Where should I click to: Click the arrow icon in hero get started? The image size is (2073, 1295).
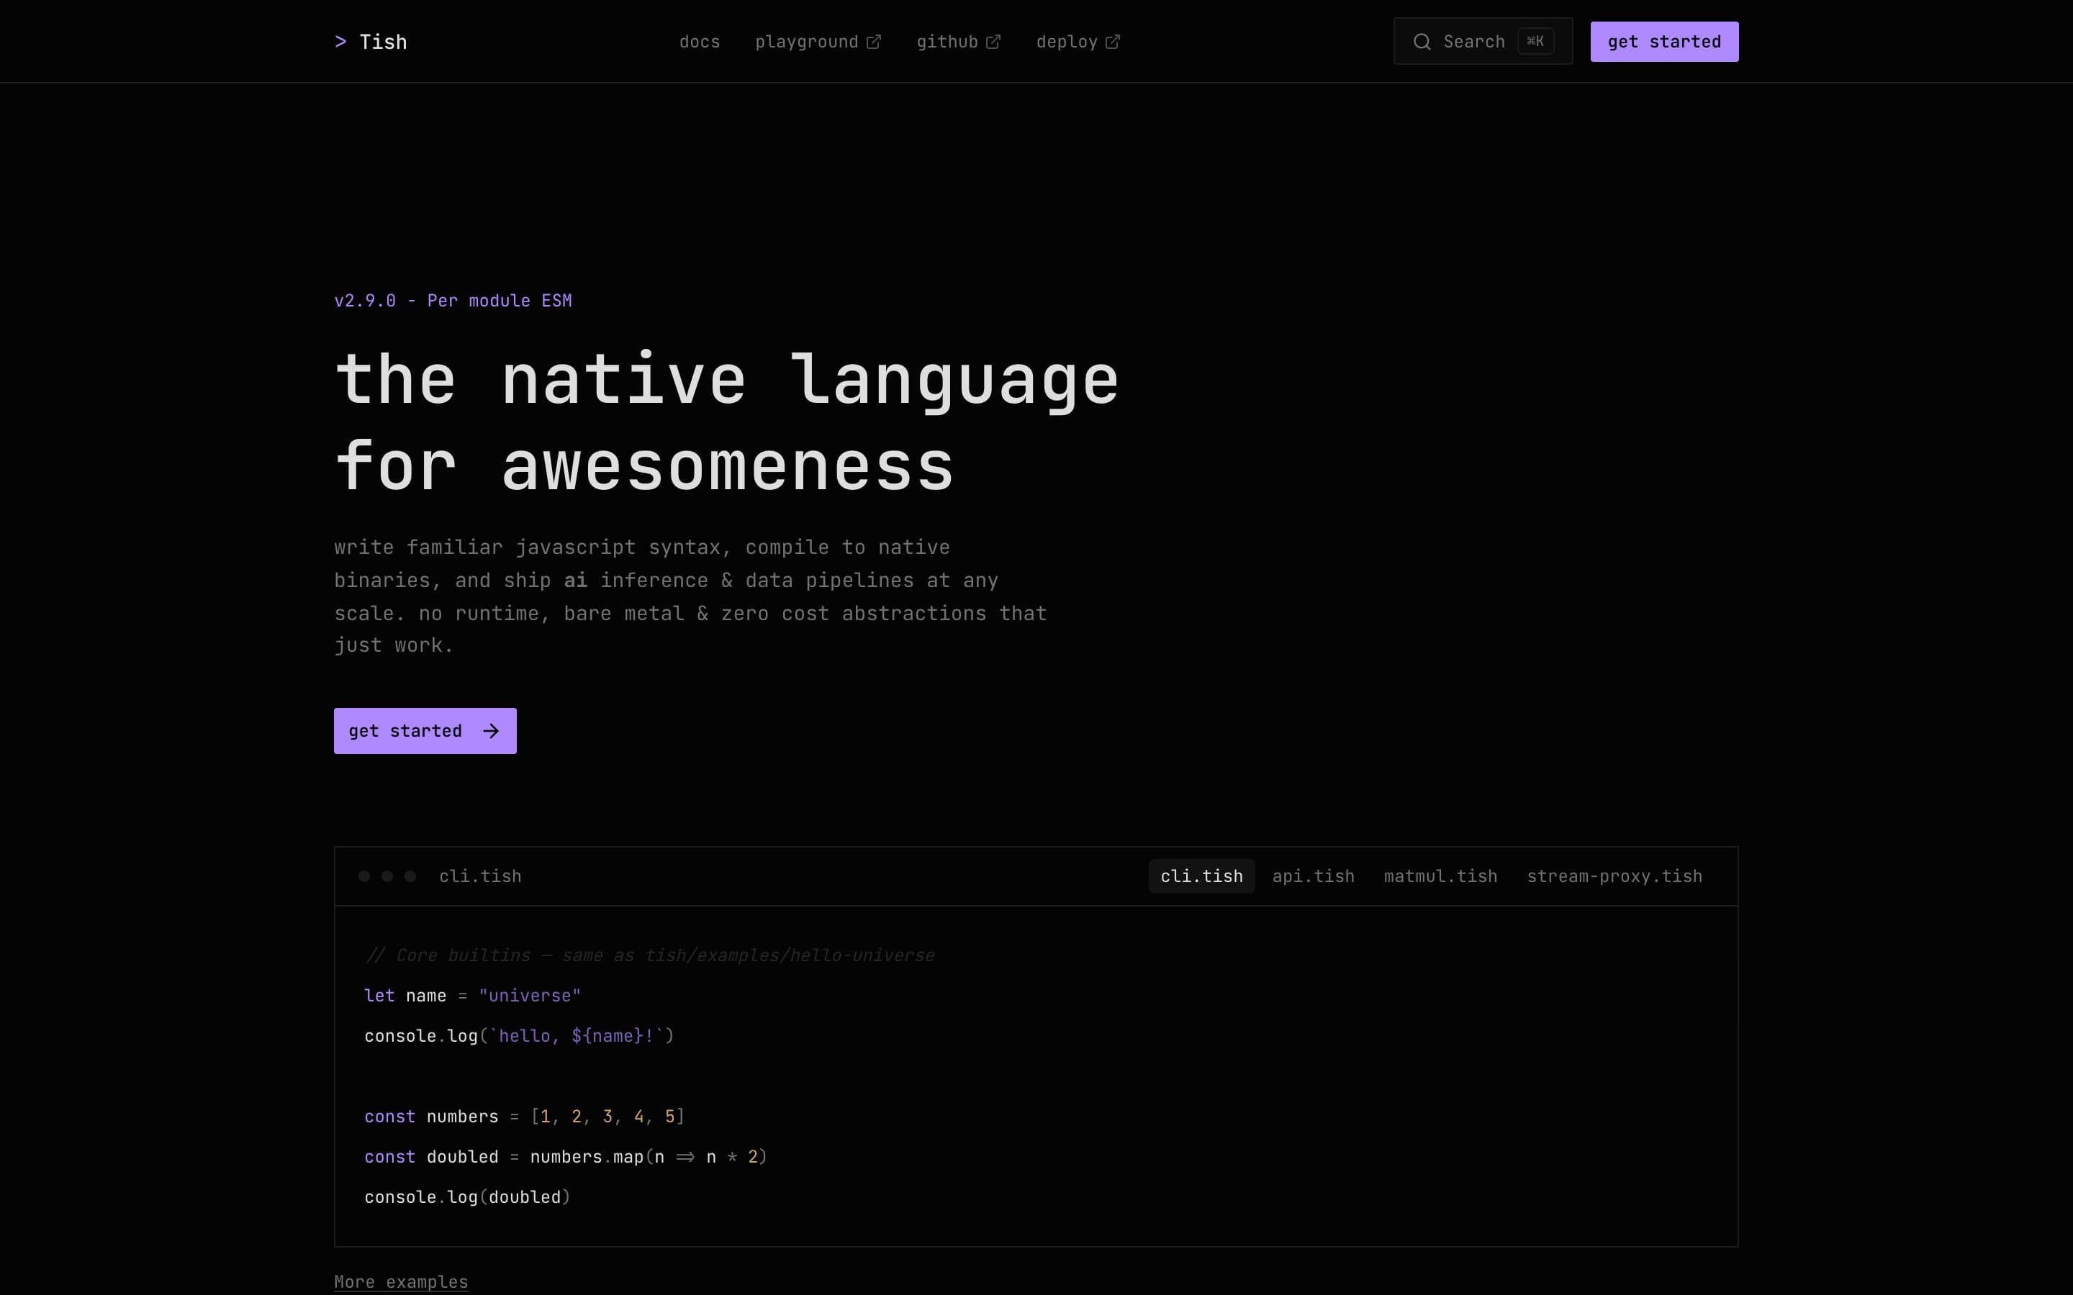(491, 730)
